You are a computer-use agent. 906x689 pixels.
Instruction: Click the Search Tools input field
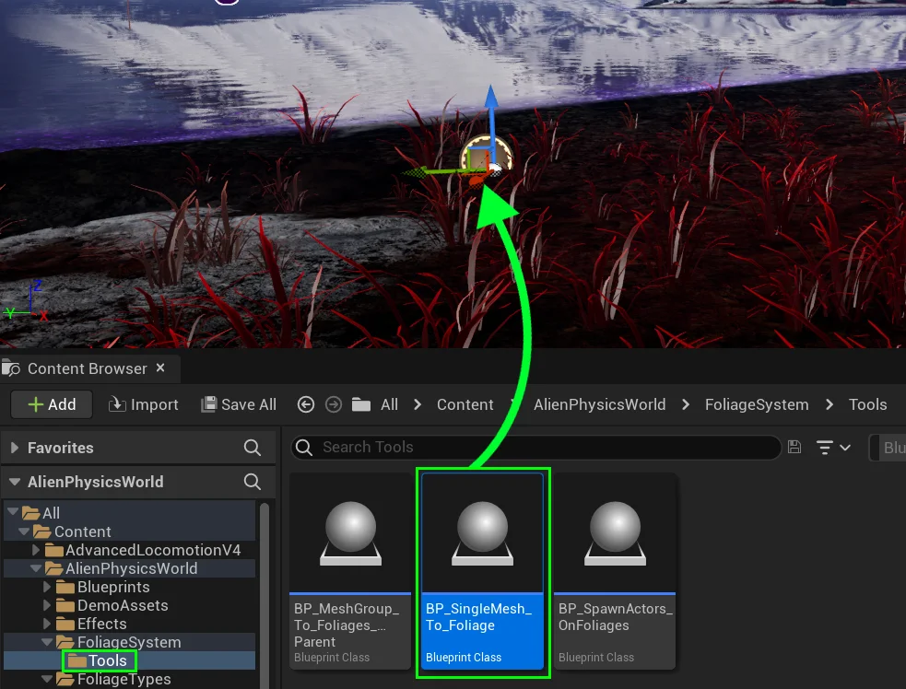coord(544,448)
